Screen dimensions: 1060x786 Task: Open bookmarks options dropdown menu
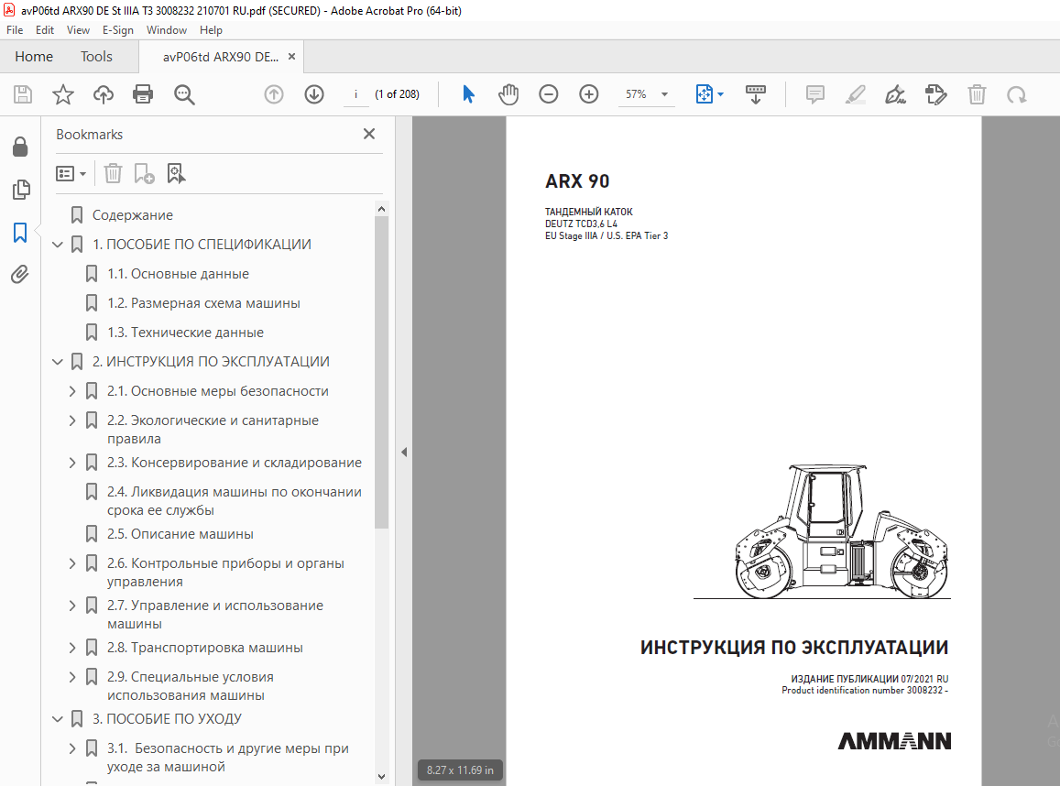click(x=71, y=174)
